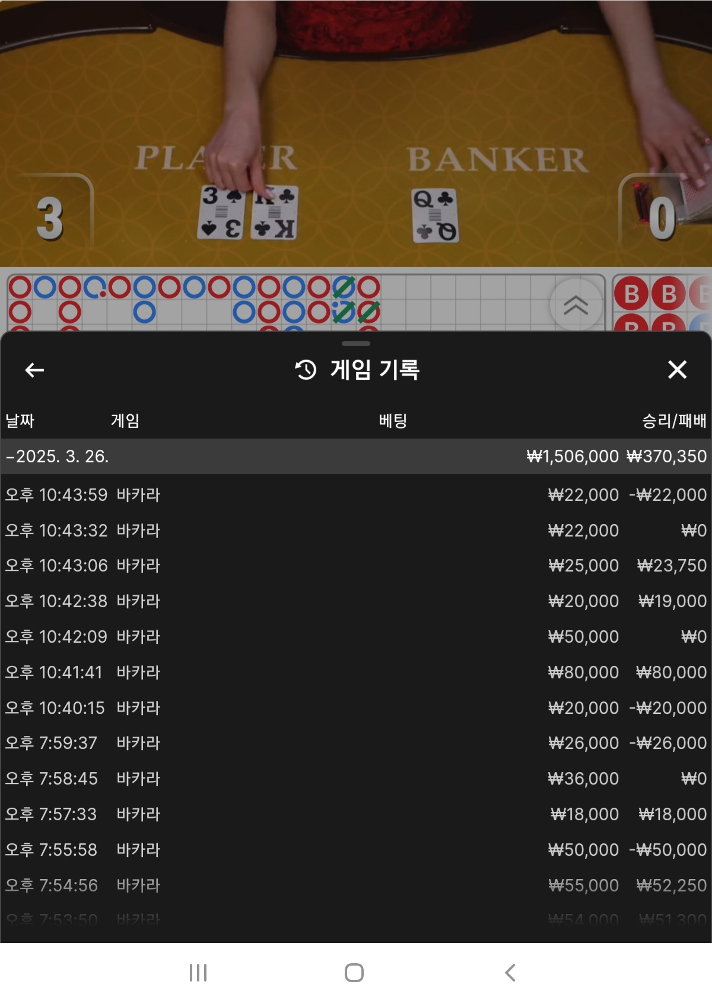Tap the Android home button
Image resolution: width=712 pixels, height=1000 pixels.
[x=354, y=973]
